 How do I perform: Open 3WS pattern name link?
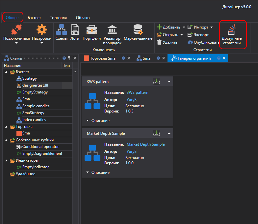coord(138,92)
